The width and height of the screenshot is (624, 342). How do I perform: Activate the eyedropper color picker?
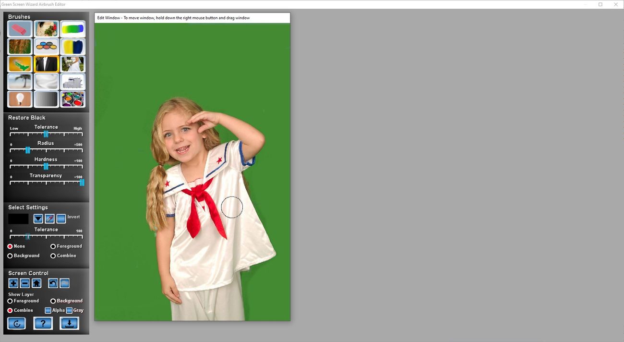[x=50, y=219]
